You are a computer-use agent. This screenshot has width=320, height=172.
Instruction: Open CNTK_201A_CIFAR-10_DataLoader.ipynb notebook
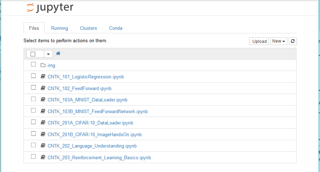(x=90, y=123)
